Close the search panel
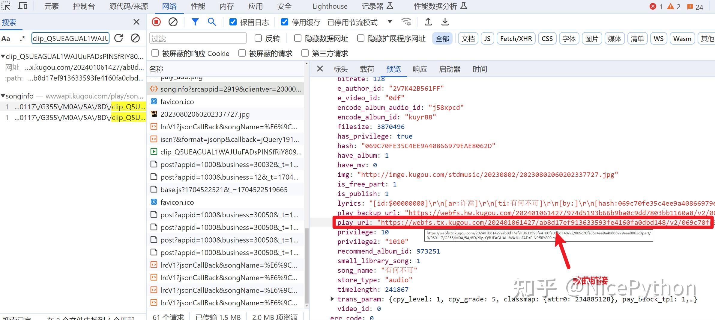 (136, 22)
